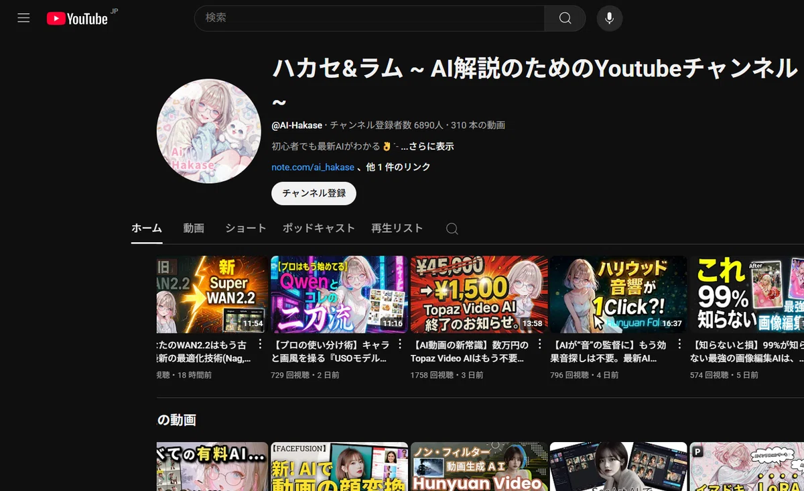This screenshot has height=491, width=804.
Task: Play the Qwen 二刀流 video thumbnail
Action: [339, 294]
